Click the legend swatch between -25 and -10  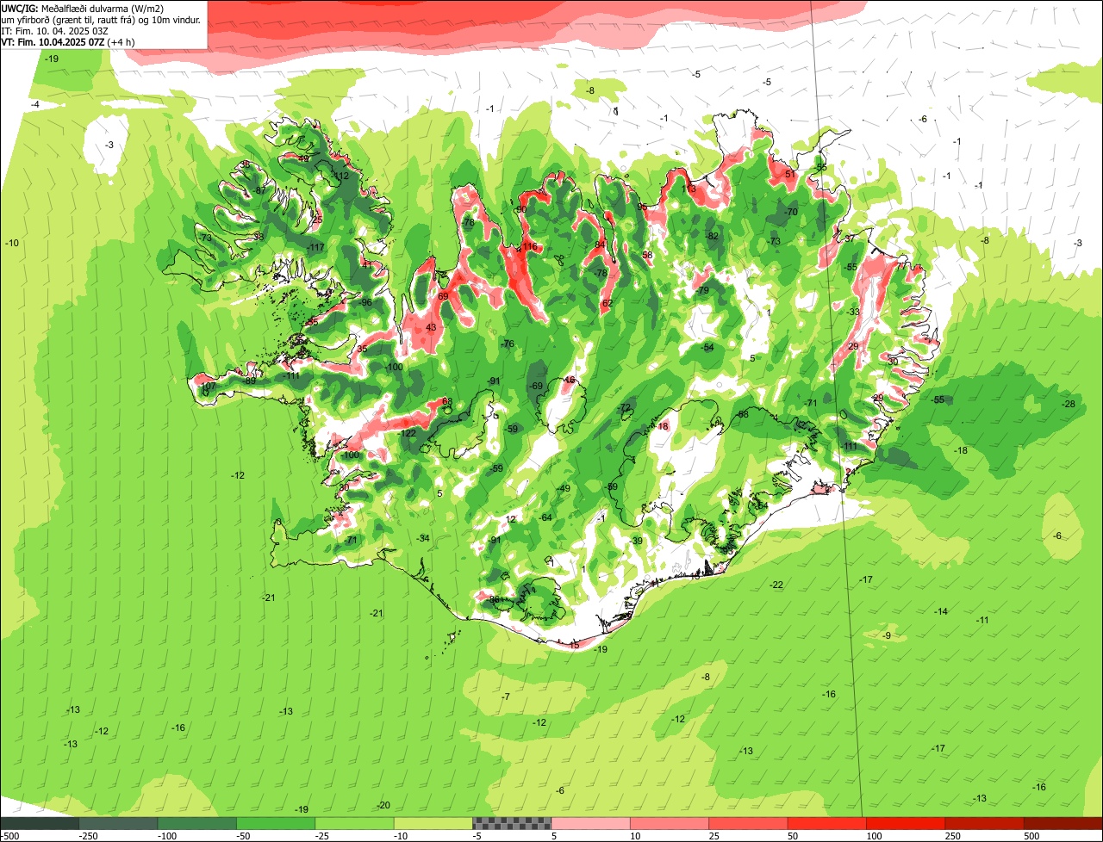coord(354,823)
